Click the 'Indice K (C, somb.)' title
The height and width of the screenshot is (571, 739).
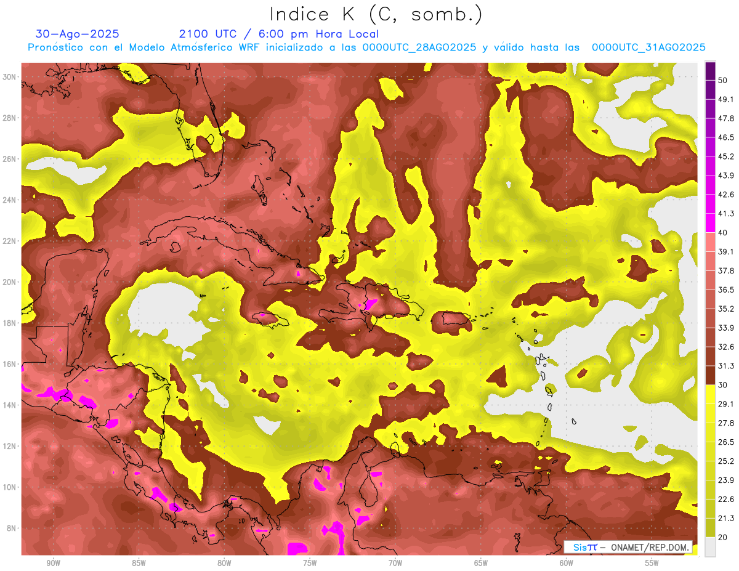tap(376, 14)
